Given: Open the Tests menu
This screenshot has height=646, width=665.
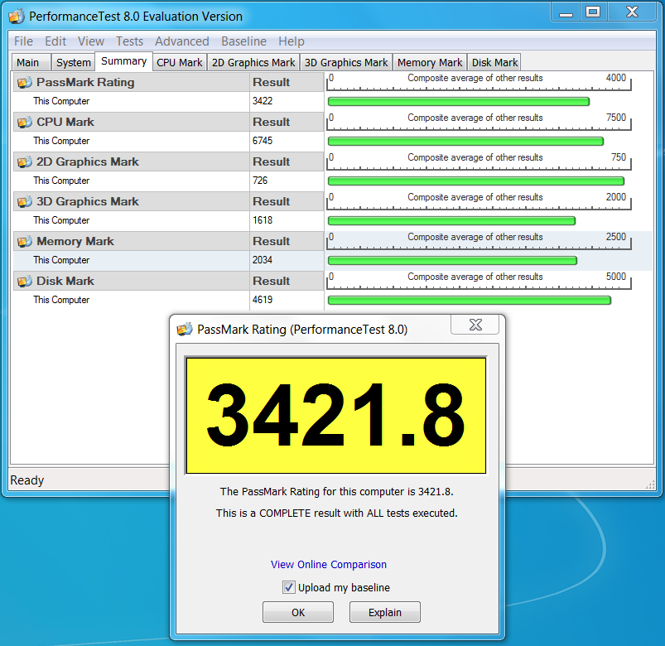Looking at the screenshot, I should coord(129,41).
